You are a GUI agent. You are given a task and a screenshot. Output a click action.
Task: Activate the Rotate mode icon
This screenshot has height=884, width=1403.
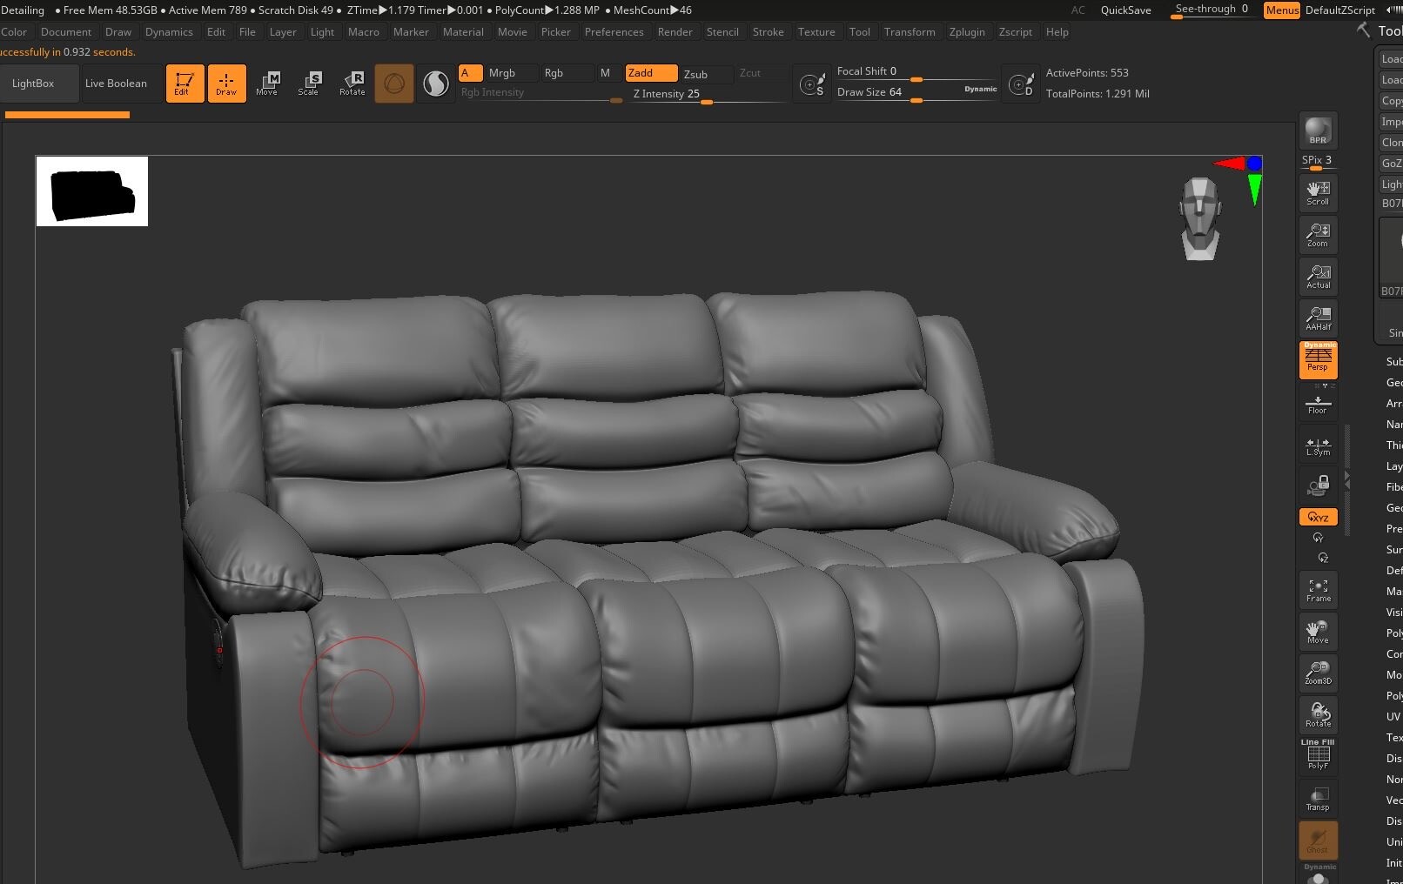point(352,83)
